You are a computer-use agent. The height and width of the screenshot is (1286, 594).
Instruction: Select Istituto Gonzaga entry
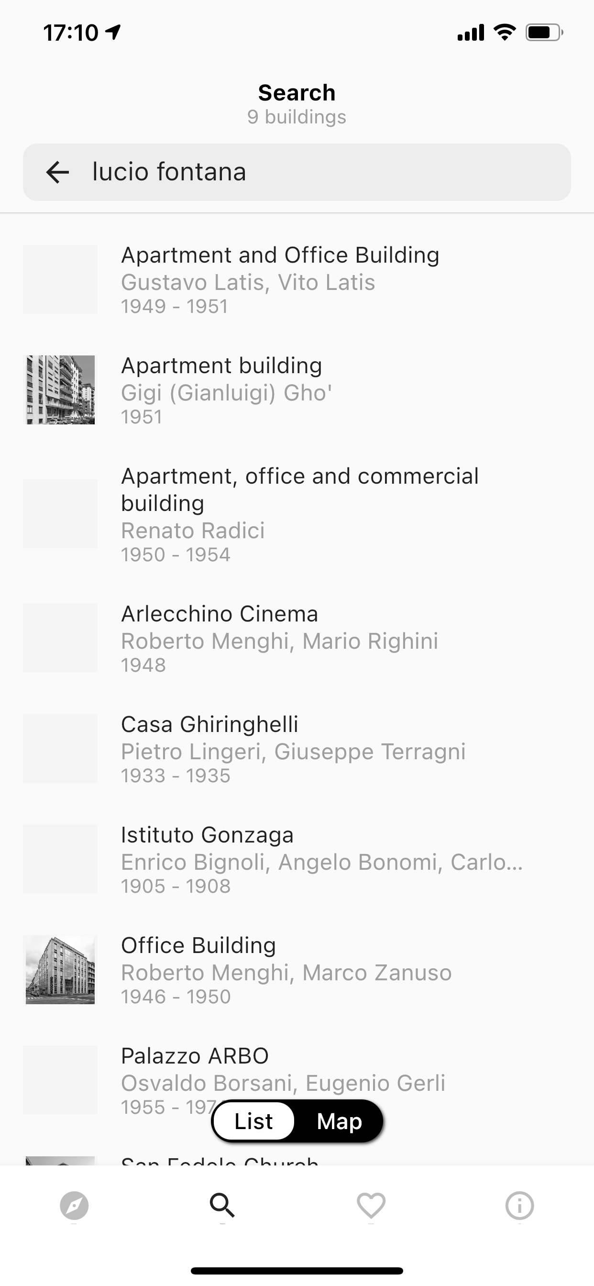(297, 859)
